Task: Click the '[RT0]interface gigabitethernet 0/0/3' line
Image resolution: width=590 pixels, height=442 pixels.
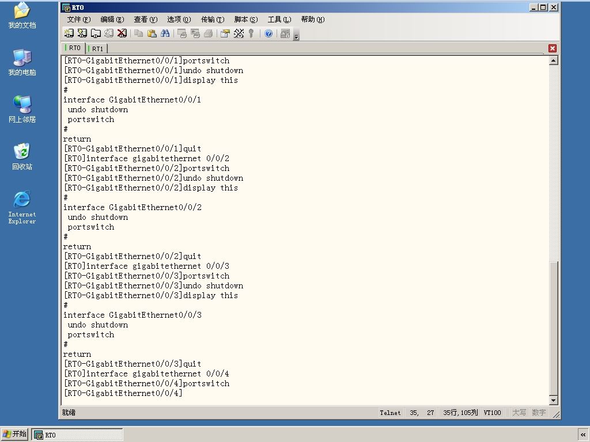Action: (146, 266)
